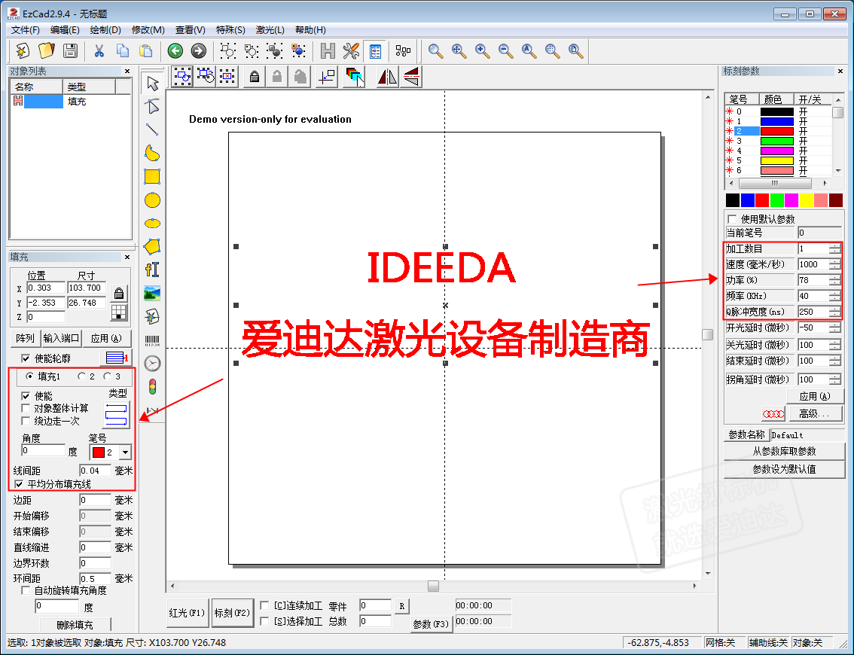Select the Polygon drawing tool

(152, 247)
